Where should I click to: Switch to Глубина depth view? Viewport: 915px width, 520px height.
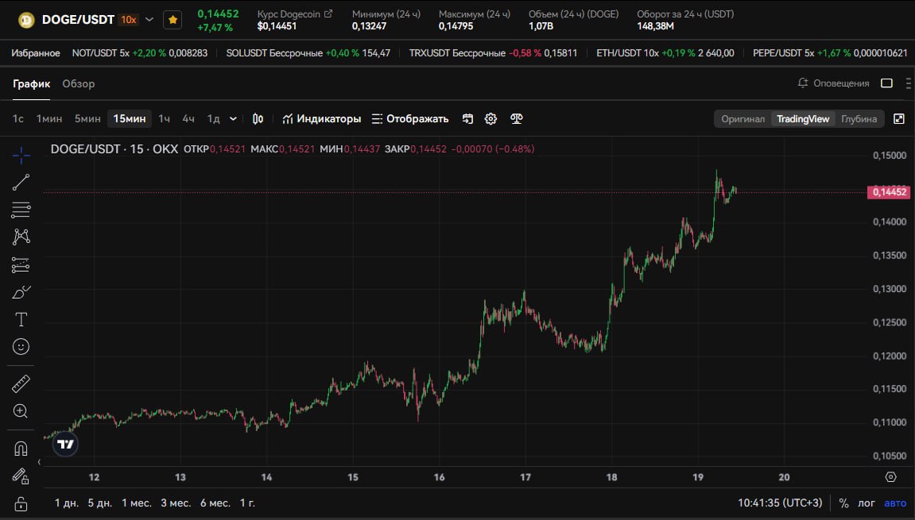859,119
